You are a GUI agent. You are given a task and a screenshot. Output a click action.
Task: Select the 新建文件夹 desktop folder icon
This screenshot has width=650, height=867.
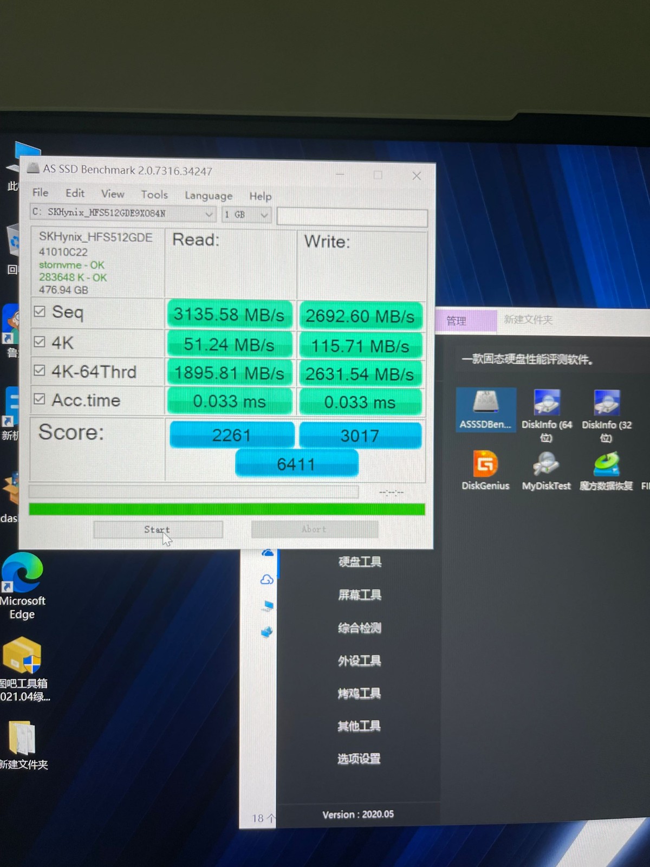click(x=23, y=745)
